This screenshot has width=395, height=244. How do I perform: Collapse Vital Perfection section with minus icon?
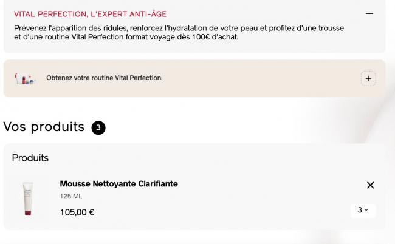(369, 13)
